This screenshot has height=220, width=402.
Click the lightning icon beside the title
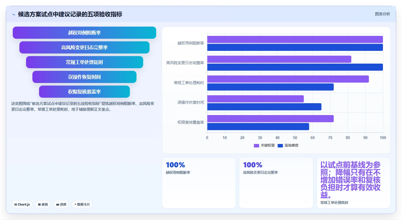pos(14,14)
